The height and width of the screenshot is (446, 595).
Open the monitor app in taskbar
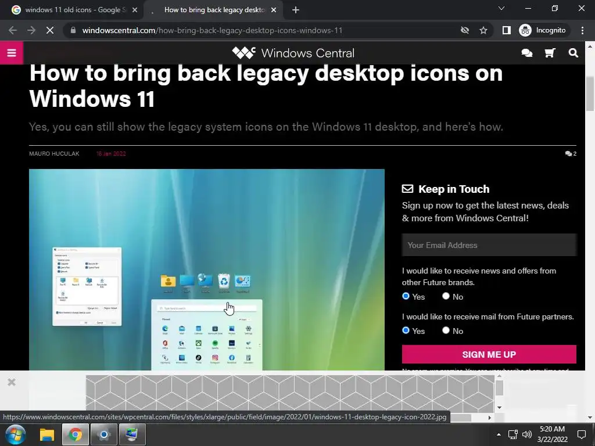pos(132,434)
